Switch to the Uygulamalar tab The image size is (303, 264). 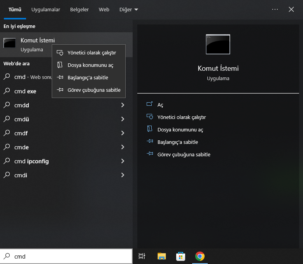pos(46,10)
